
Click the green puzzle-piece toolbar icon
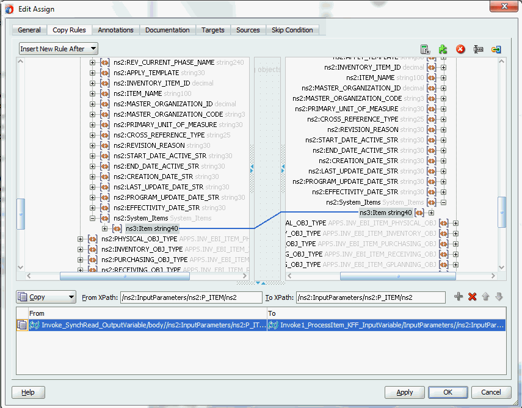pyautogui.click(x=443, y=49)
